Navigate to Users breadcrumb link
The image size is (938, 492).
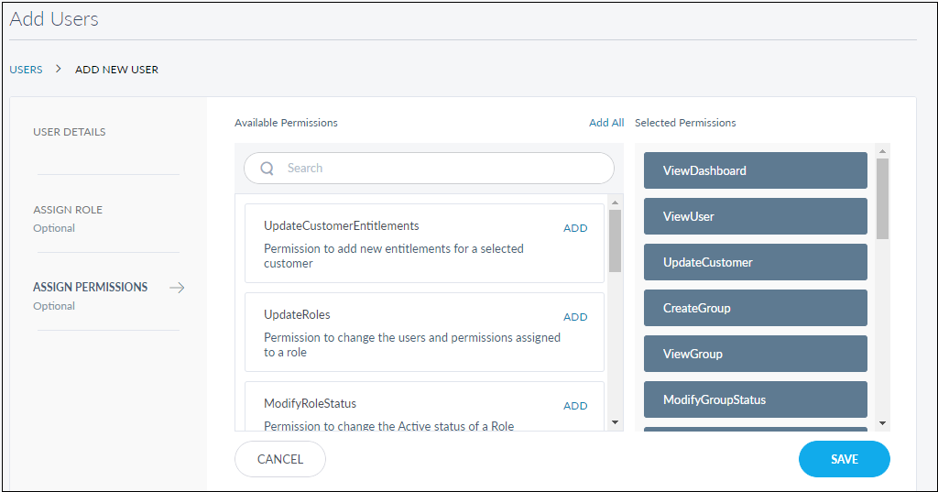26,70
